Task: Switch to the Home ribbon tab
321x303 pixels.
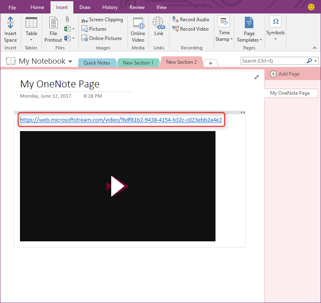Action: (37, 7)
